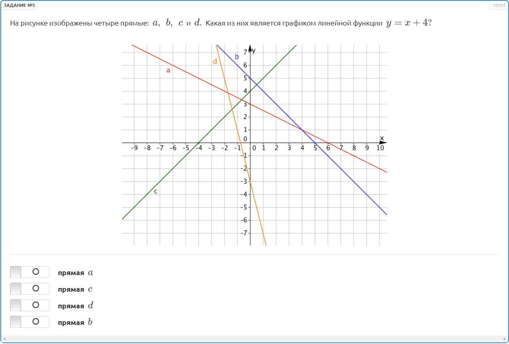Click the answer text 'прямая b'

(75, 323)
